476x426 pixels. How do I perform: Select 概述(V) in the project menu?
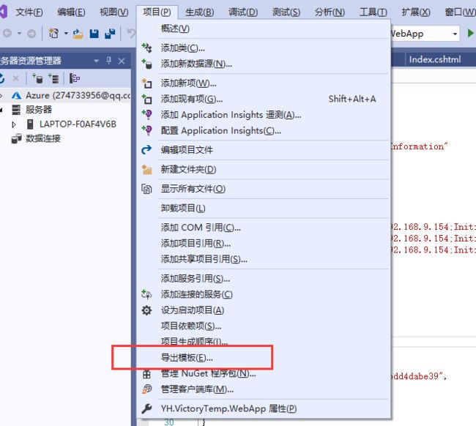(x=264, y=29)
